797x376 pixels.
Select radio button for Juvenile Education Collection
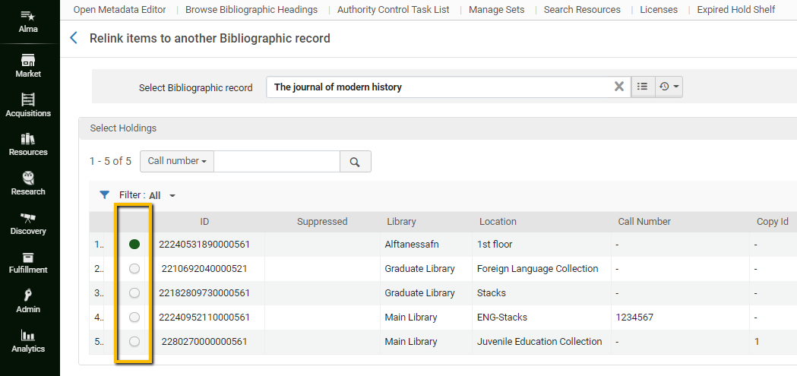(134, 342)
